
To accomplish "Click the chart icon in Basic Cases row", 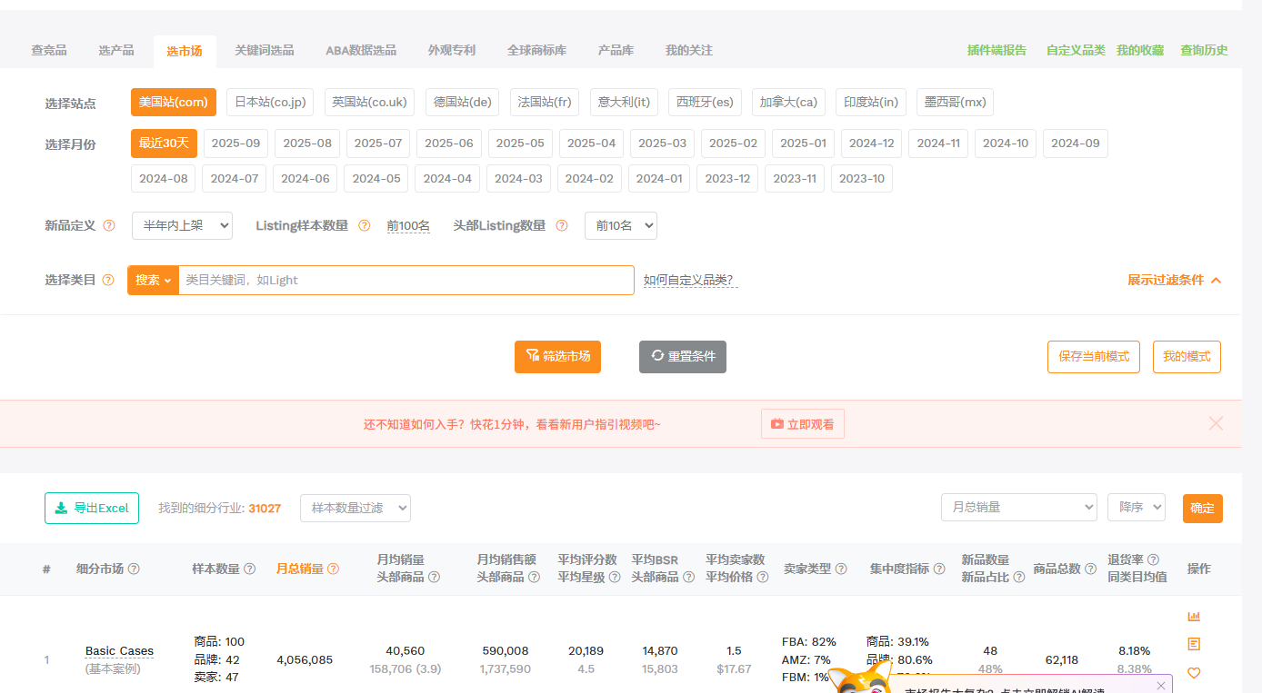I will (1194, 617).
